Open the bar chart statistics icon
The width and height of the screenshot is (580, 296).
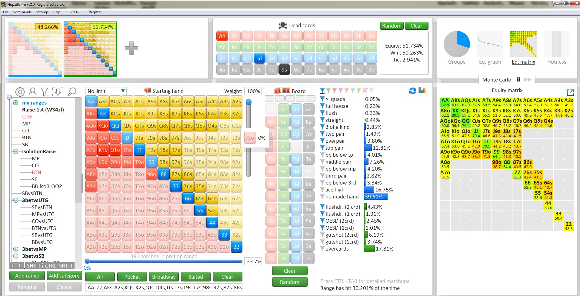coord(422,91)
